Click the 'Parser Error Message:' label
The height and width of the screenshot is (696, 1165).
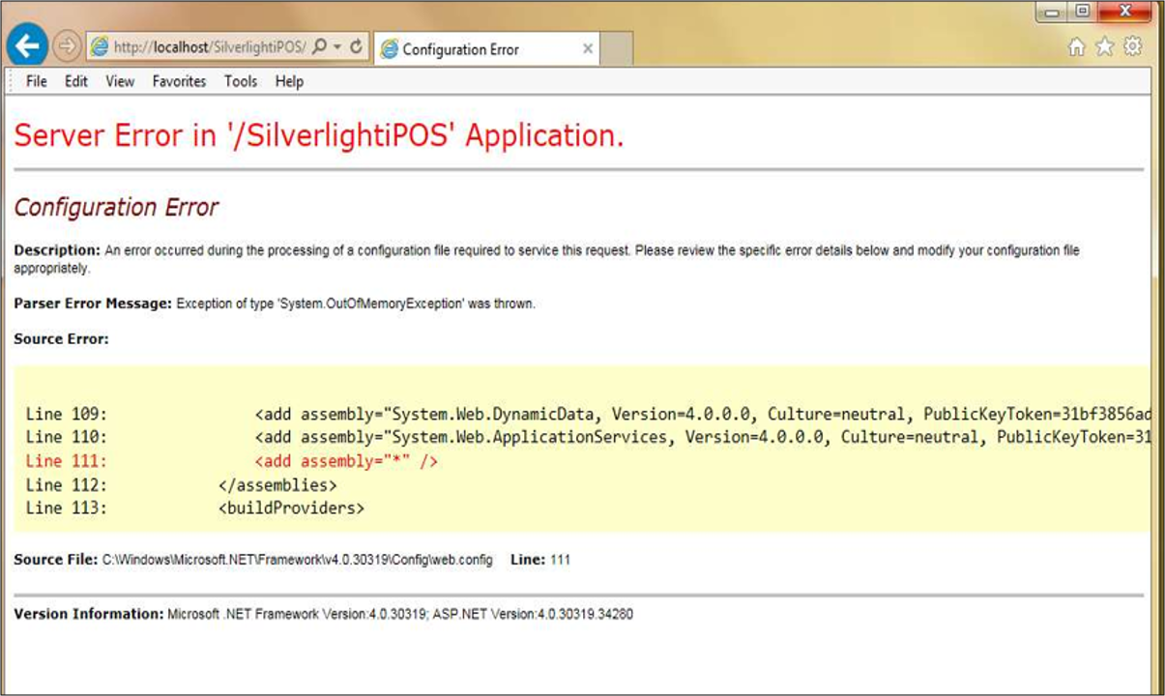[x=93, y=304]
